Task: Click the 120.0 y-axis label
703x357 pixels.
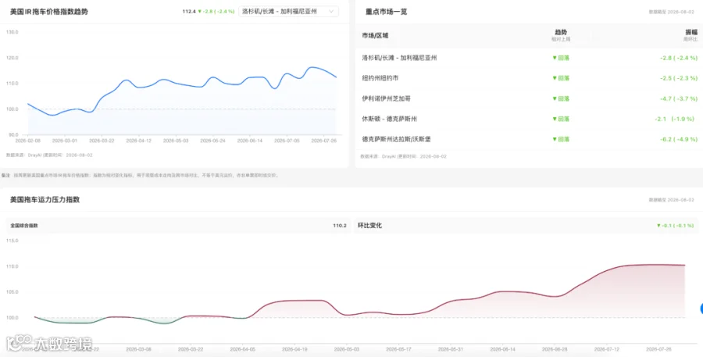Action: coord(12,58)
